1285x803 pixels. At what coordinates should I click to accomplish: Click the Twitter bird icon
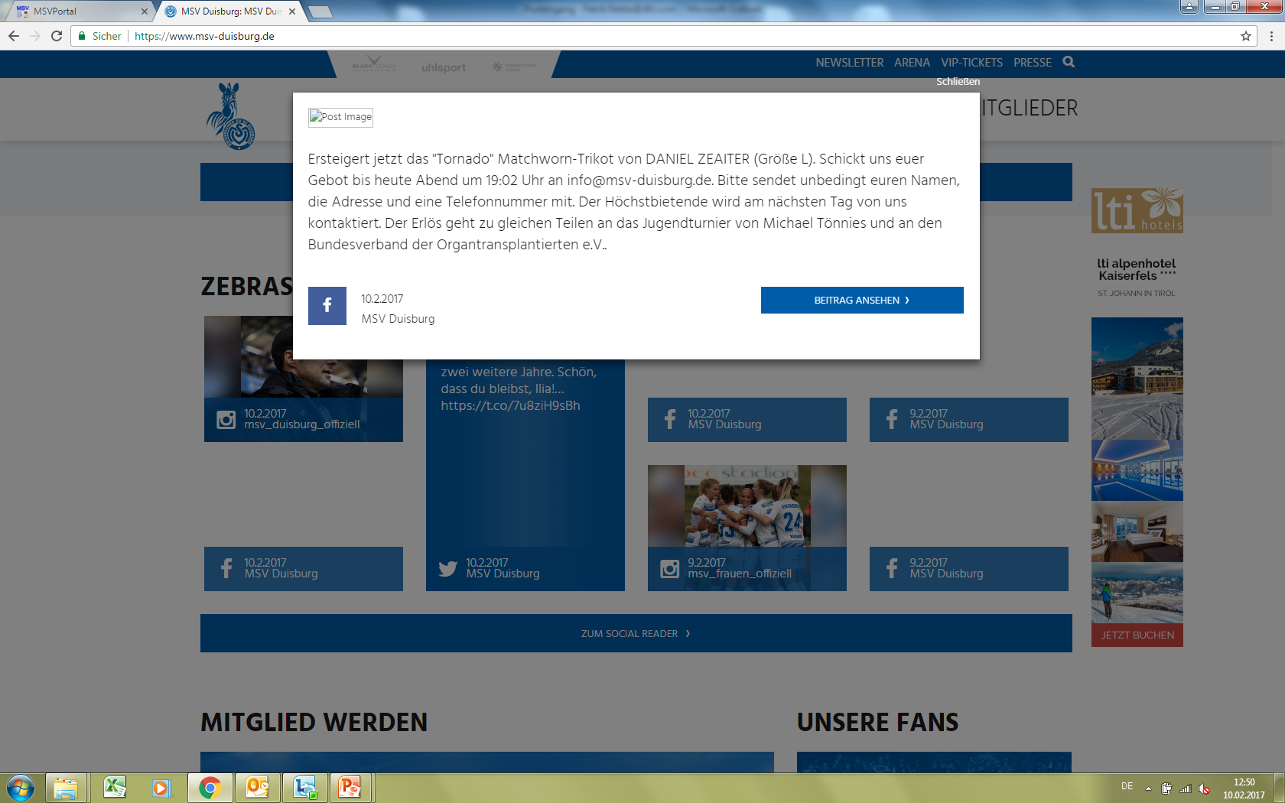(447, 569)
